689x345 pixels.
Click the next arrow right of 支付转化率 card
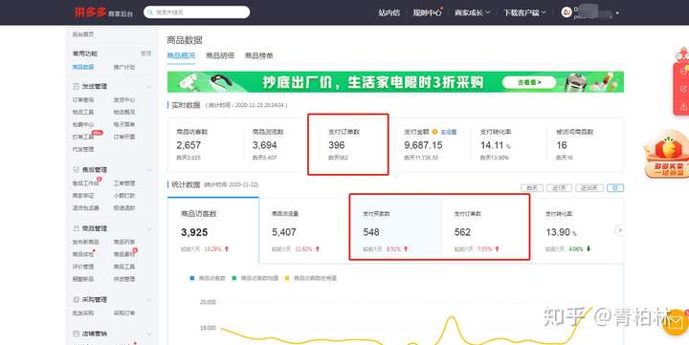(620, 230)
